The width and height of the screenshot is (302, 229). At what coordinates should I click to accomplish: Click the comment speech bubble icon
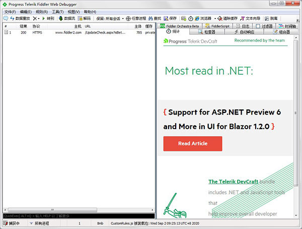(5, 19)
